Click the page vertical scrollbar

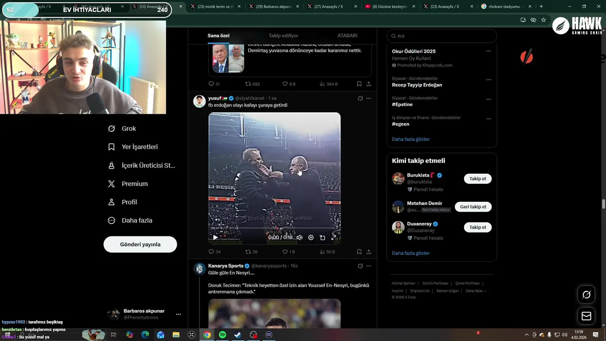coord(603,204)
